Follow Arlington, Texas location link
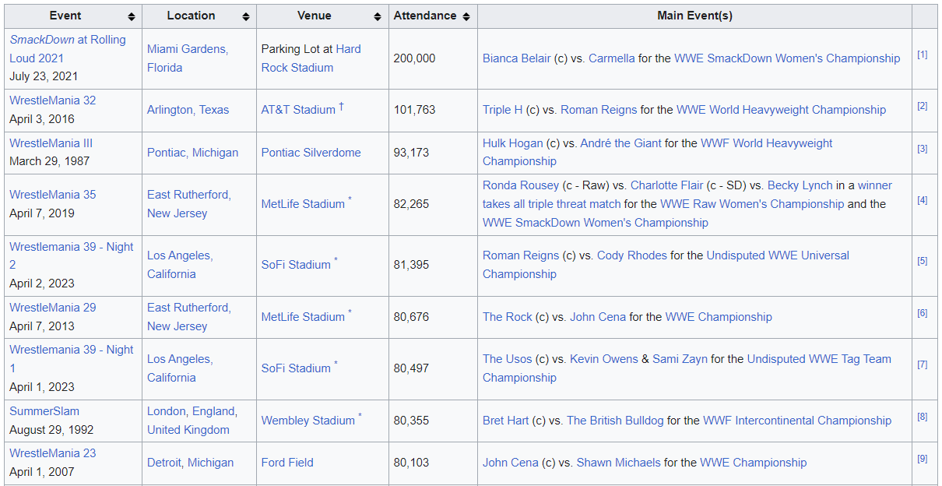 click(188, 109)
